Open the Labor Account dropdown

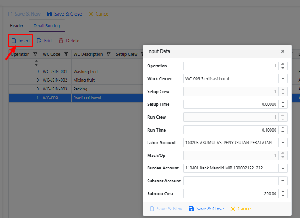coord(283,142)
